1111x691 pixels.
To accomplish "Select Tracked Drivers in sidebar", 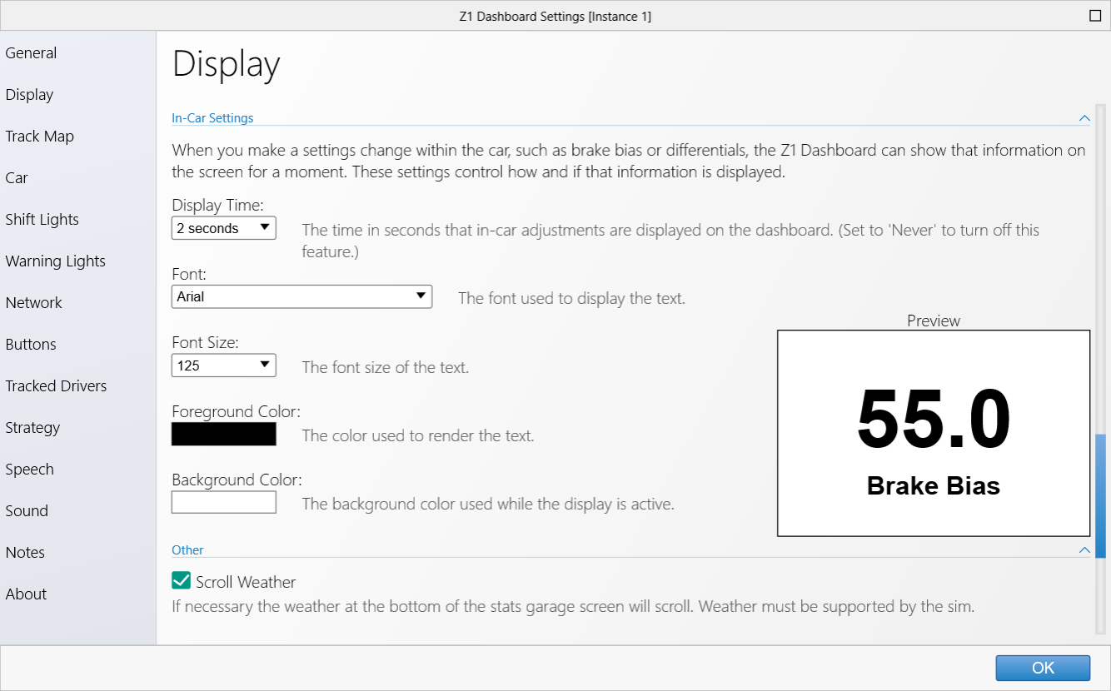I will [x=56, y=386].
